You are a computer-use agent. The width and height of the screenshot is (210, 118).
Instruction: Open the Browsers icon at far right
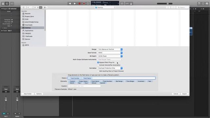click(207, 4)
